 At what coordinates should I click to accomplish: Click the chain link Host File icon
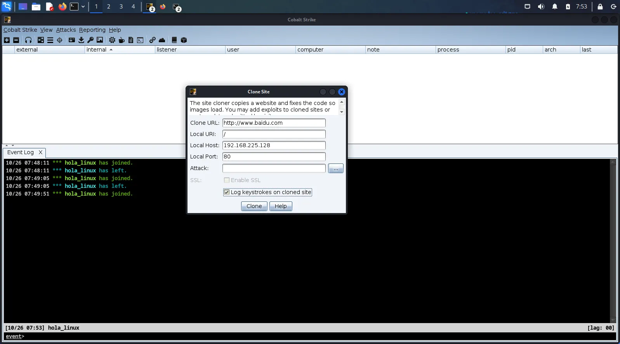coord(153,40)
